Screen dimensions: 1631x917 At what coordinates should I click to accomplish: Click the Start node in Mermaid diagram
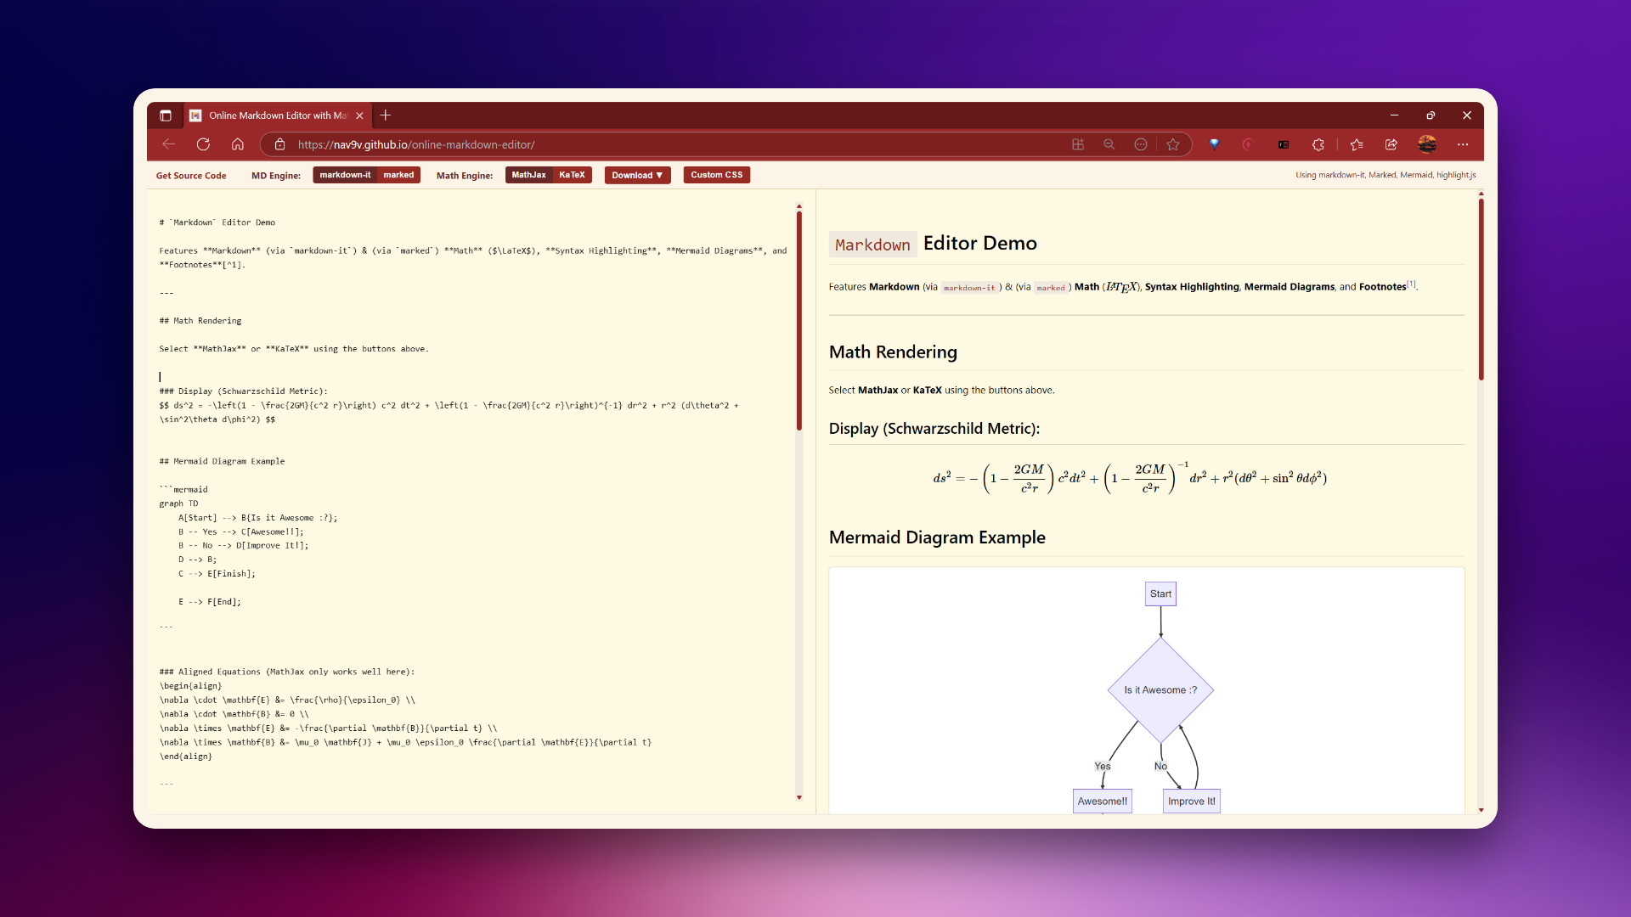[1160, 594]
